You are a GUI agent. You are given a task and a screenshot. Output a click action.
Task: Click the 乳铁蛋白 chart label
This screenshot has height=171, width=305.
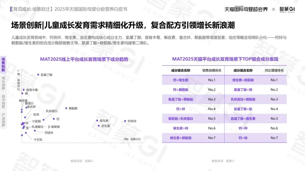[x=52, y=111]
